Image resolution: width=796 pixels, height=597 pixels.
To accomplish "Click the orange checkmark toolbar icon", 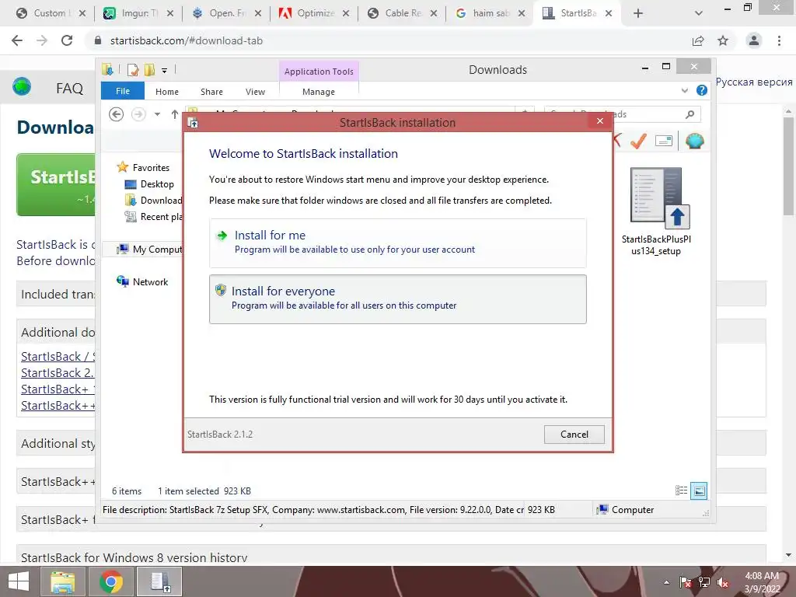I will point(638,141).
